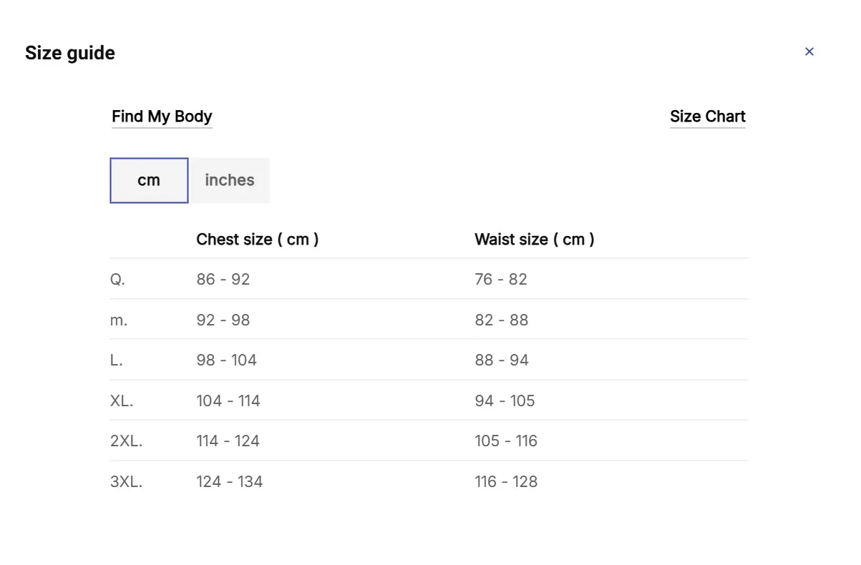Image resolution: width=861 pixels, height=565 pixels.
Task: Select the 2XL. size row label
Action: point(127,441)
